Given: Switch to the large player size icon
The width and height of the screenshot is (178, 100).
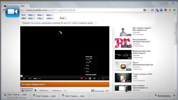Looking at the screenshot, I should [103, 79].
